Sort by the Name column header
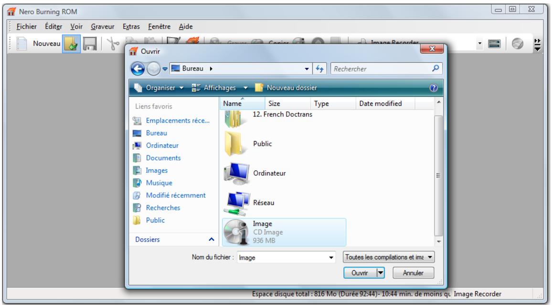This screenshot has width=552, height=305. point(242,103)
